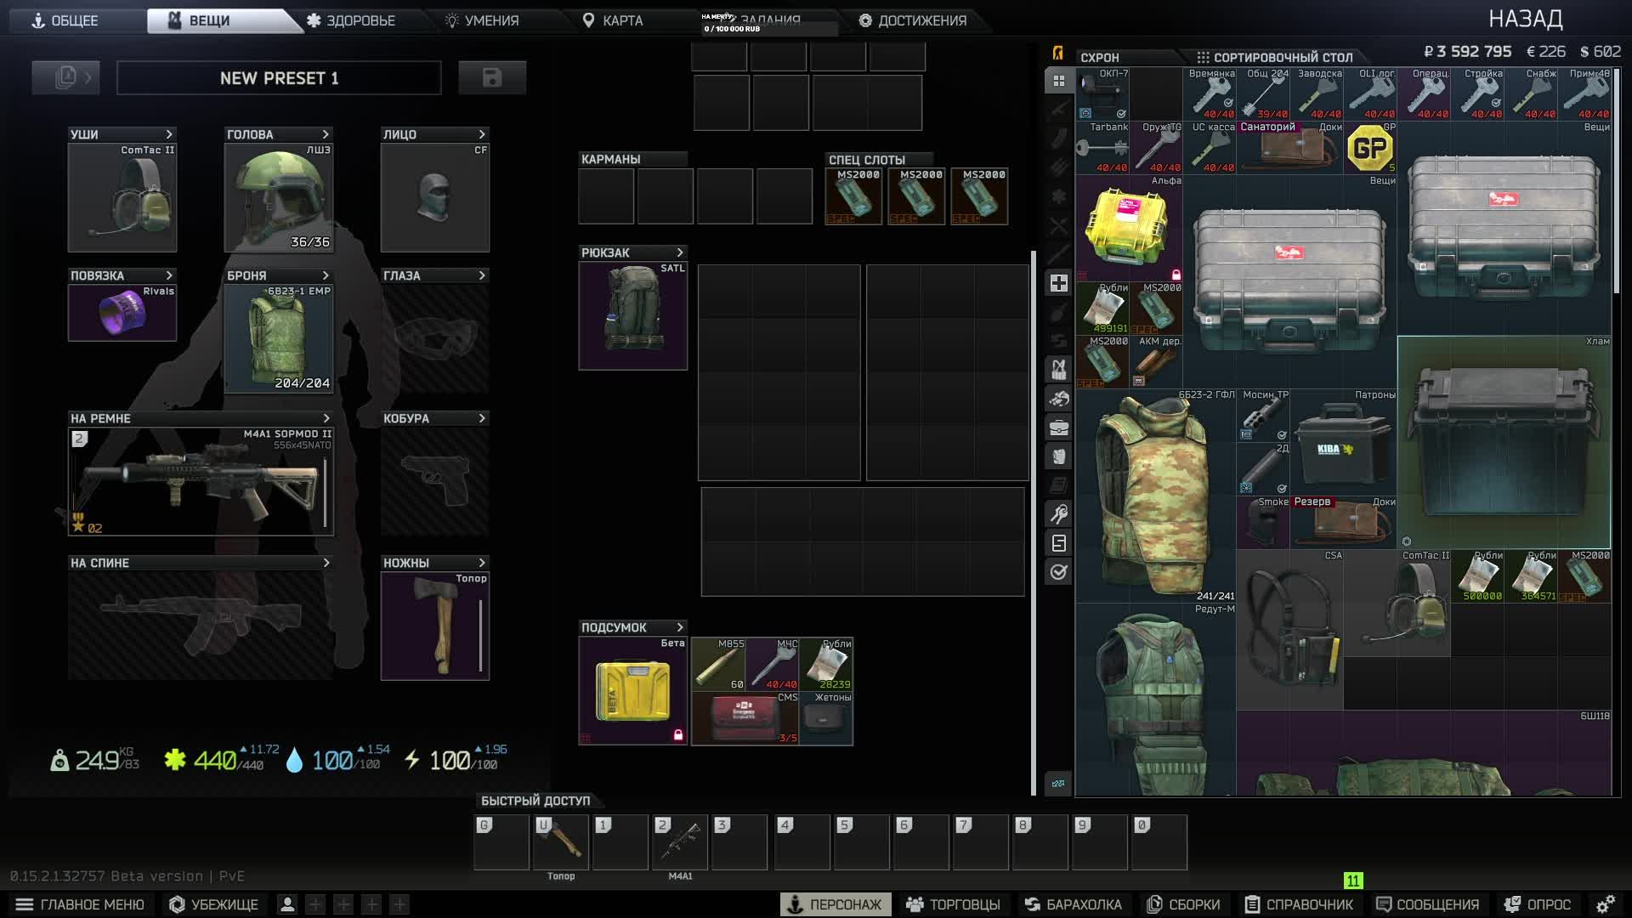Expand the РЮКЗАК slot arrow
Viewport: 1632px width, 918px height.
tap(679, 252)
